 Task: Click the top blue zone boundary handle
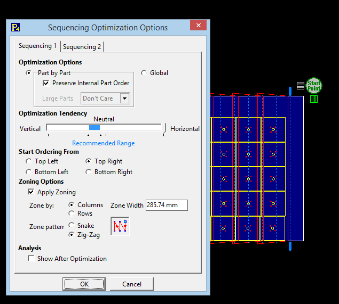290,91
